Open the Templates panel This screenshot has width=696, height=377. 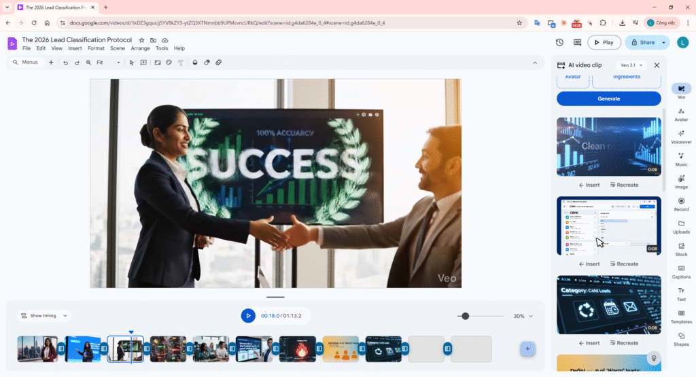(x=681, y=316)
